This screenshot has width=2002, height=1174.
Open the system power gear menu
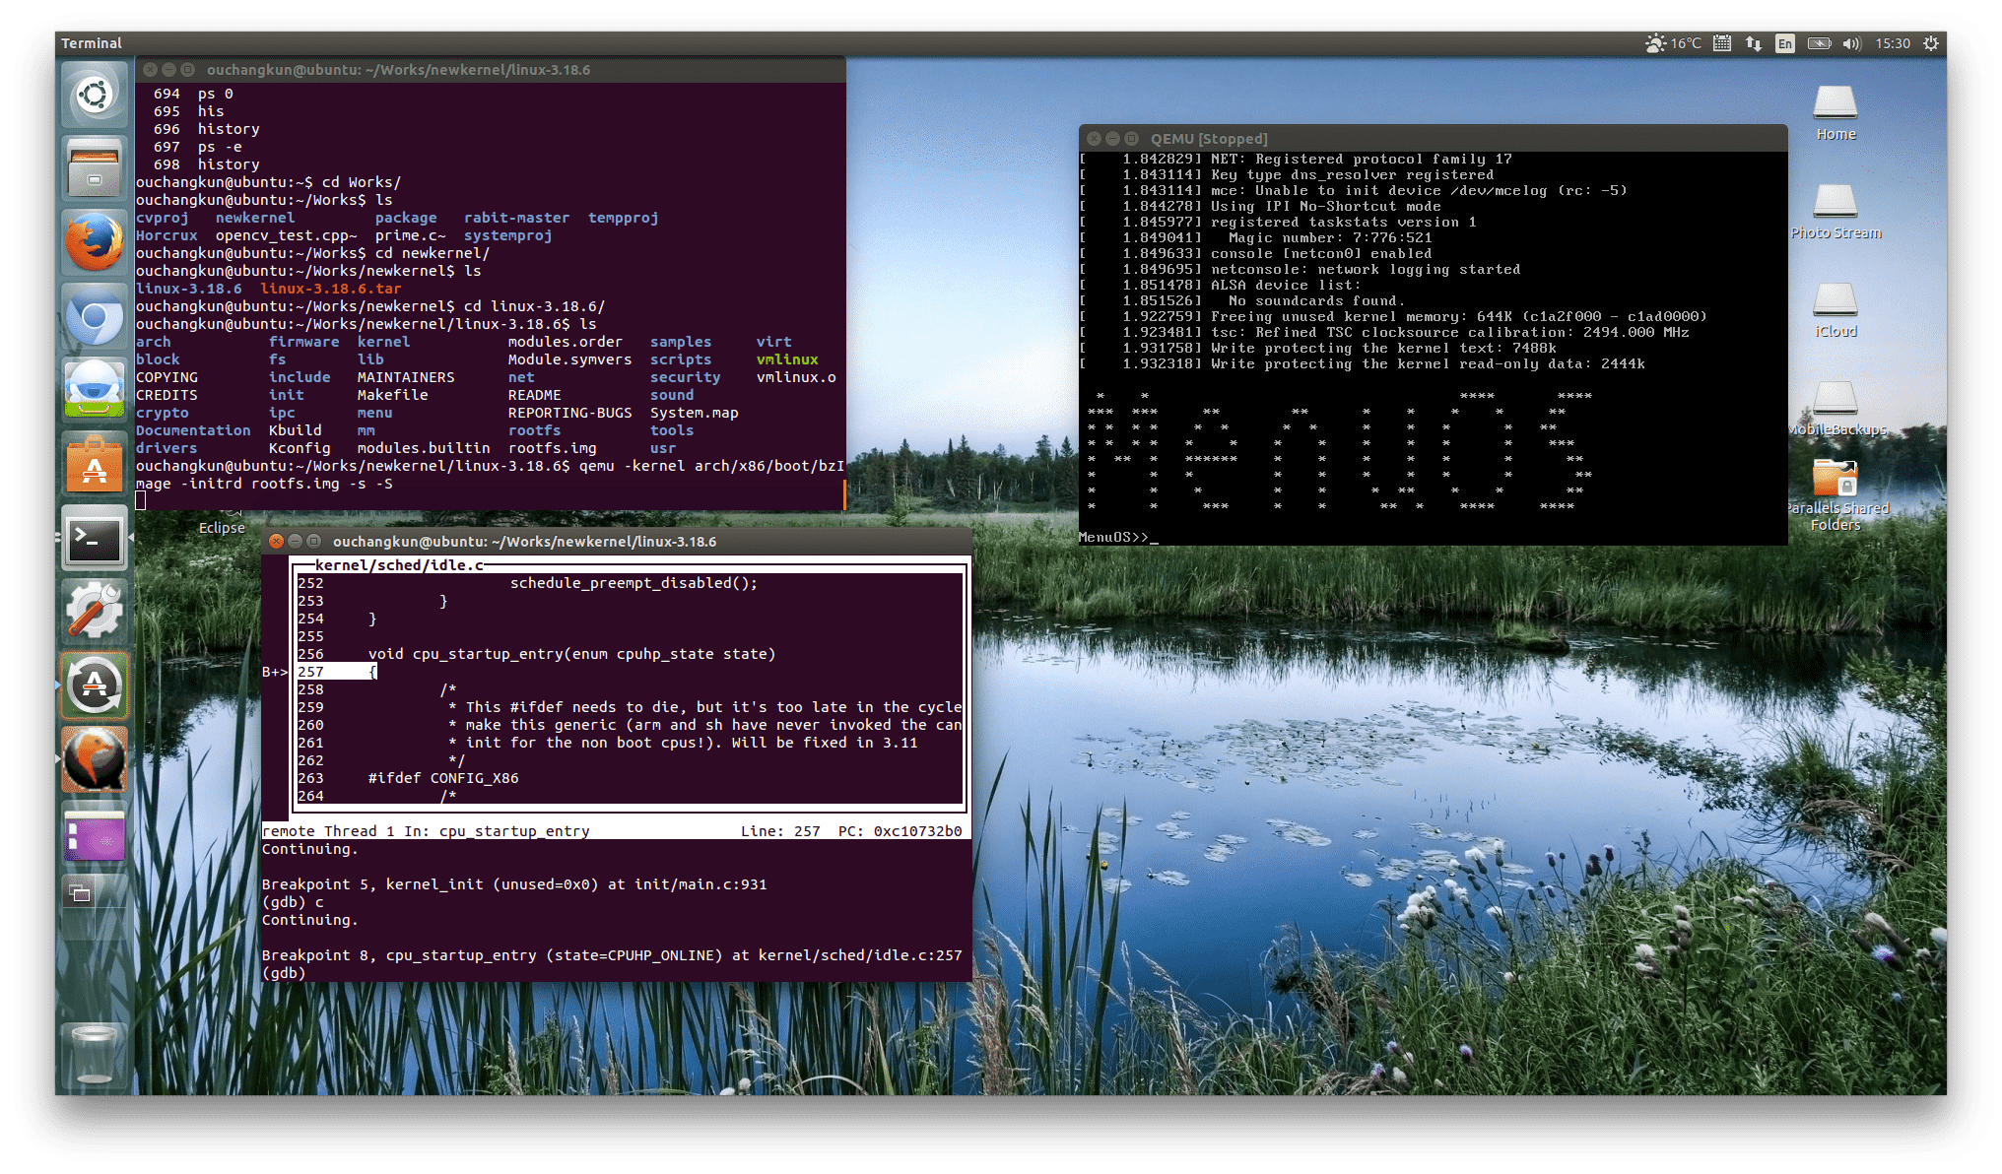click(1931, 43)
